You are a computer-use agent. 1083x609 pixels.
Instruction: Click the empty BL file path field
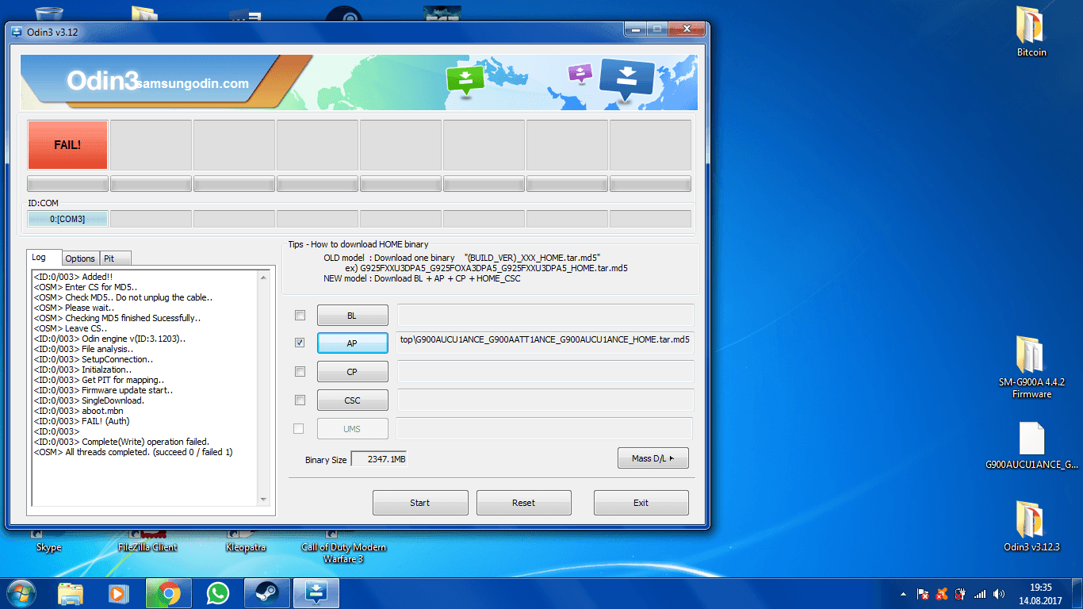coord(545,315)
